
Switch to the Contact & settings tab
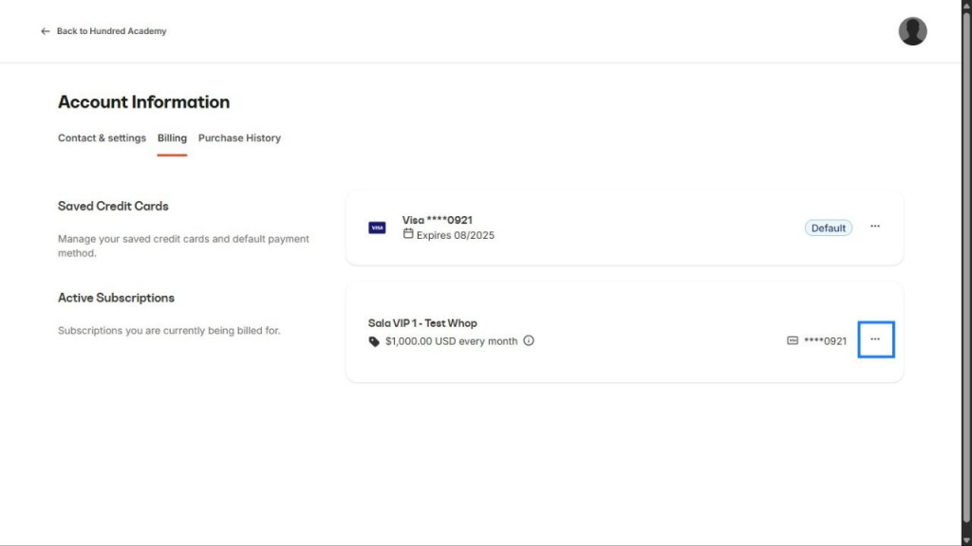[102, 138]
